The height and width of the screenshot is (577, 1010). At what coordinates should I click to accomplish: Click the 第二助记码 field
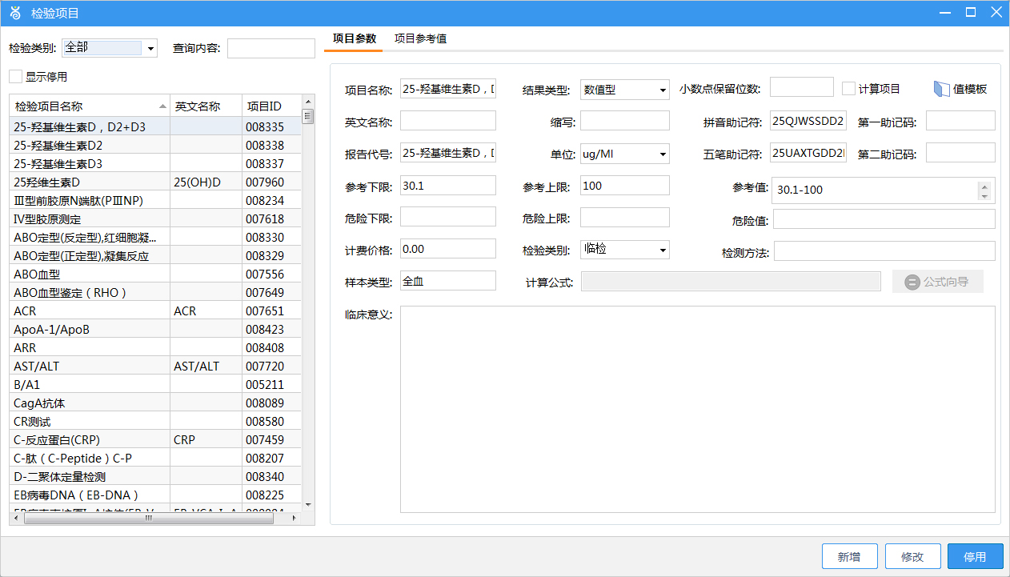pyautogui.click(x=960, y=153)
